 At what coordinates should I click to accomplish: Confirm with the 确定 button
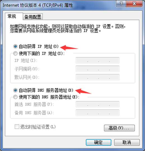[x=99, y=142]
